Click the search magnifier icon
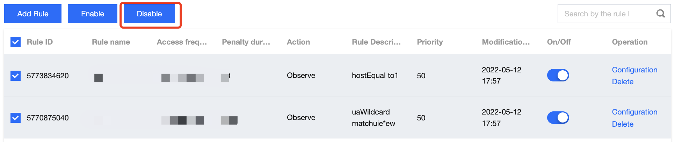 (660, 14)
